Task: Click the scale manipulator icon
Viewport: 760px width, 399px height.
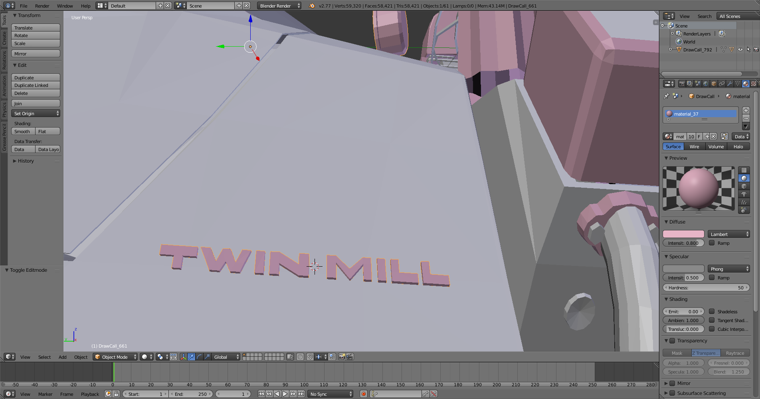Action: coord(207,357)
